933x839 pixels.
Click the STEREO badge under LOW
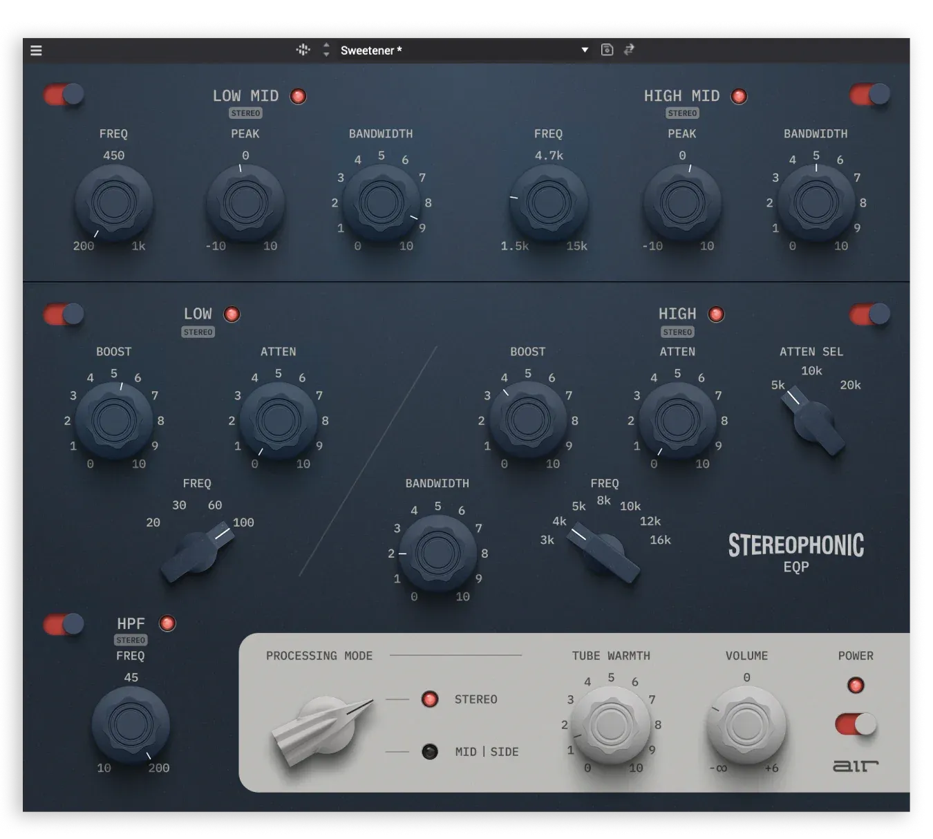198,332
